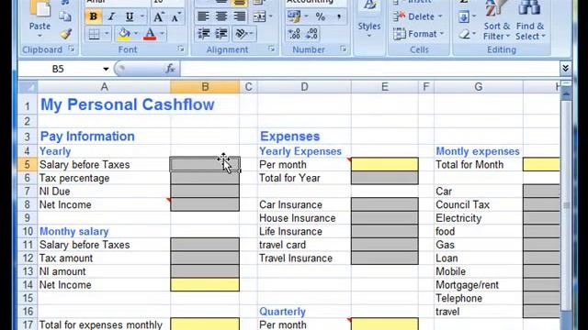Select column B header
The height and width of the screenshot is (330, 588).
(205, 87)
